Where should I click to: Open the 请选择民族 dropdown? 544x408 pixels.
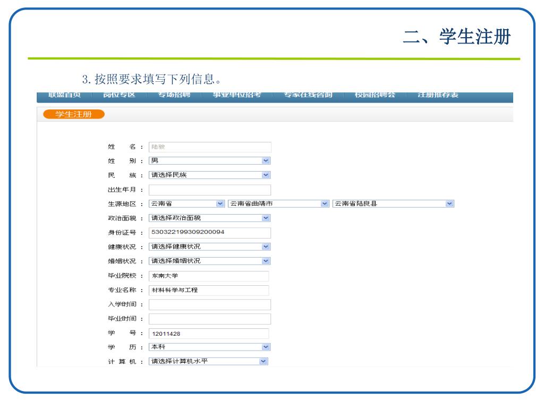(209, 175)
